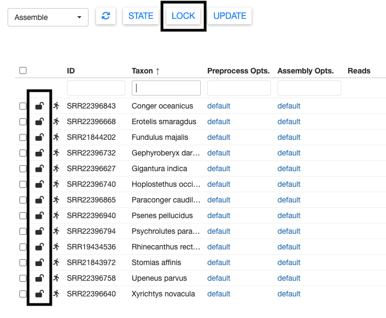Image resolution: width=386 pixels, height=318 pixels.
Task: Toggle the unlock icon for Xyrichtys novacula
Action: (x=39, y=294)
